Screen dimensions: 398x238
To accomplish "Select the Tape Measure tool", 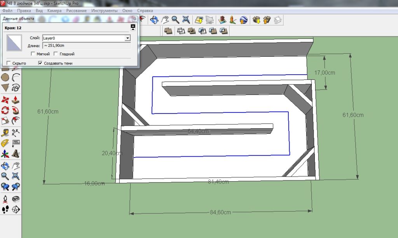I will pos(5,133).
